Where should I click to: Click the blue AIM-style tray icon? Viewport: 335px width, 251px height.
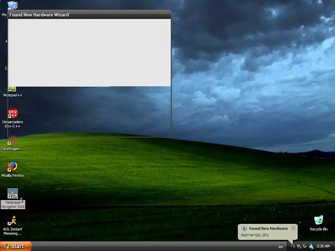point(311,246)
